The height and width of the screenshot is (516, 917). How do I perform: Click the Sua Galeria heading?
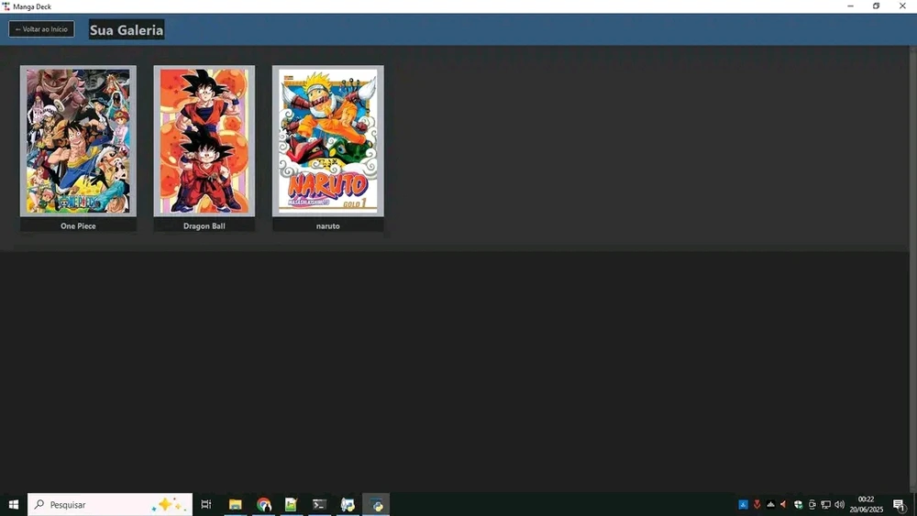point(127,30)
